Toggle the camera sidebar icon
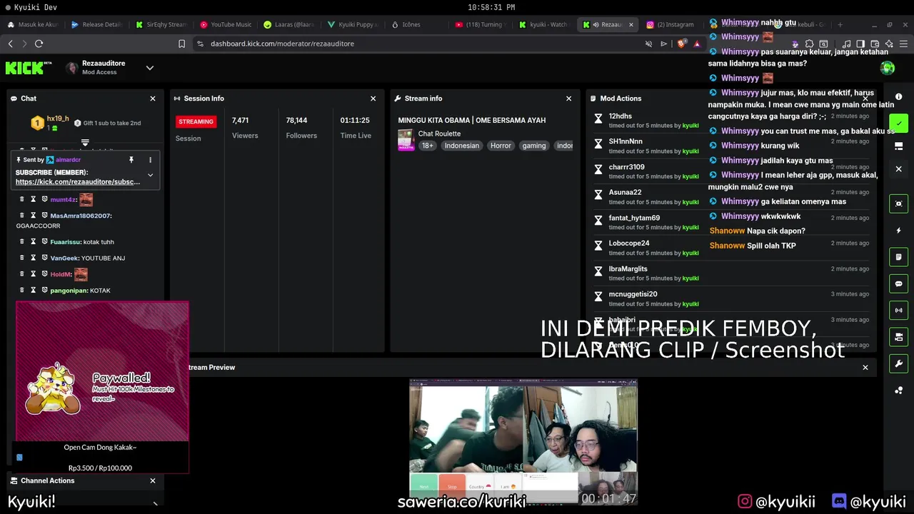This screenshot has width=914, height=514. (x=898, y=337)
